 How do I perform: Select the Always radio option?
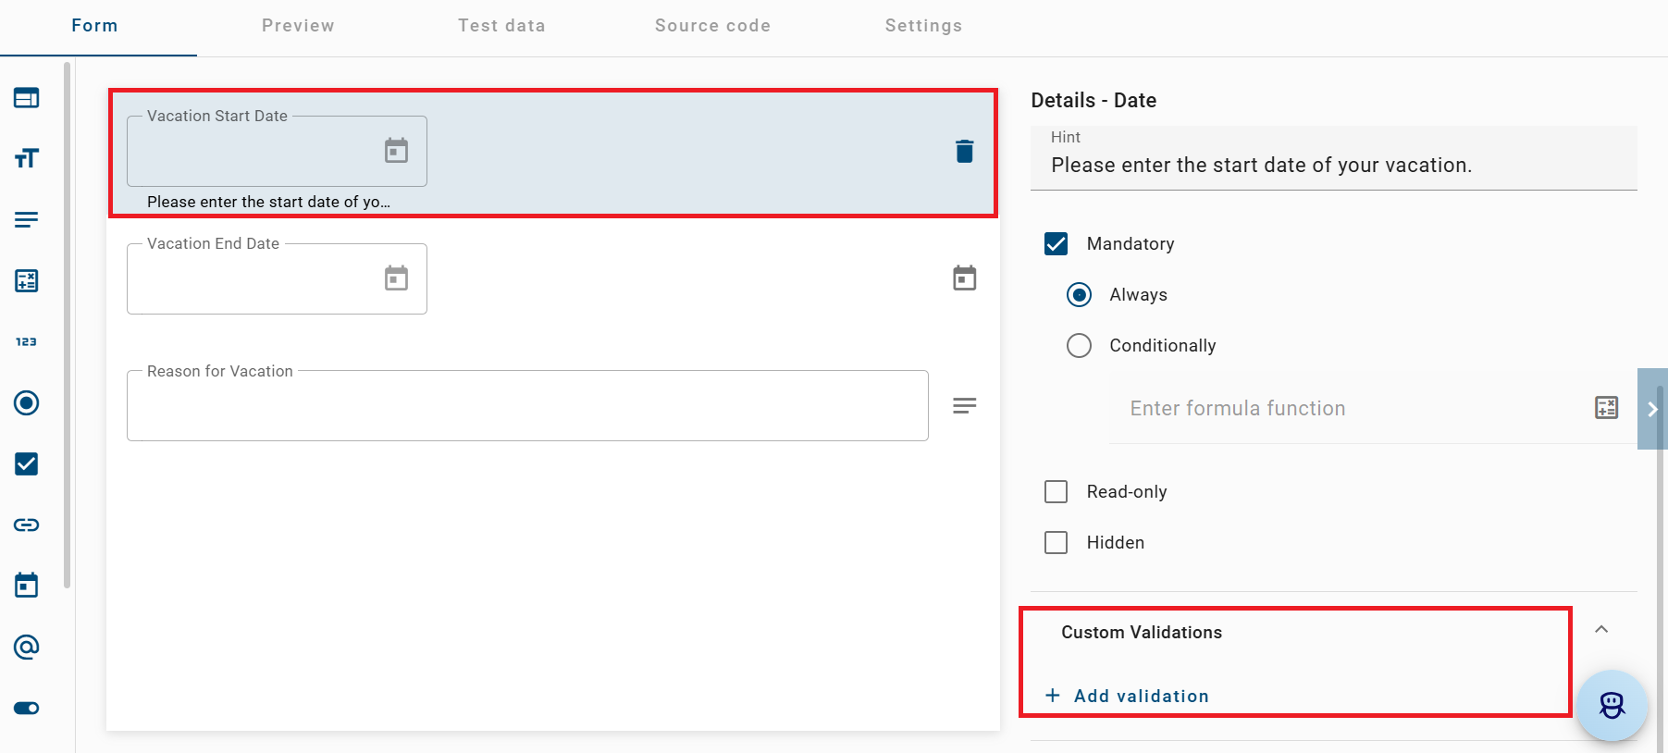(1079, 294)
